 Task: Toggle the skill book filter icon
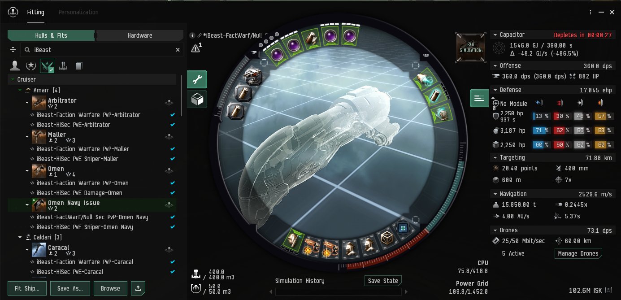pos(79,66)
